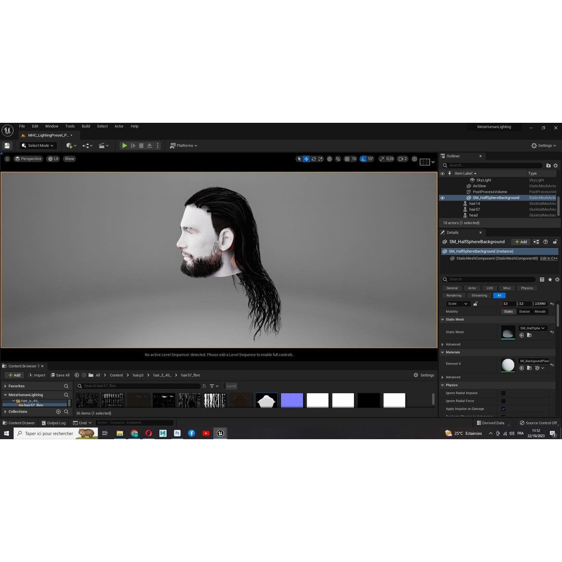Screen dimensions: 562x562
Task: Click the viewport Show button
Action: [x=69, y=159]
